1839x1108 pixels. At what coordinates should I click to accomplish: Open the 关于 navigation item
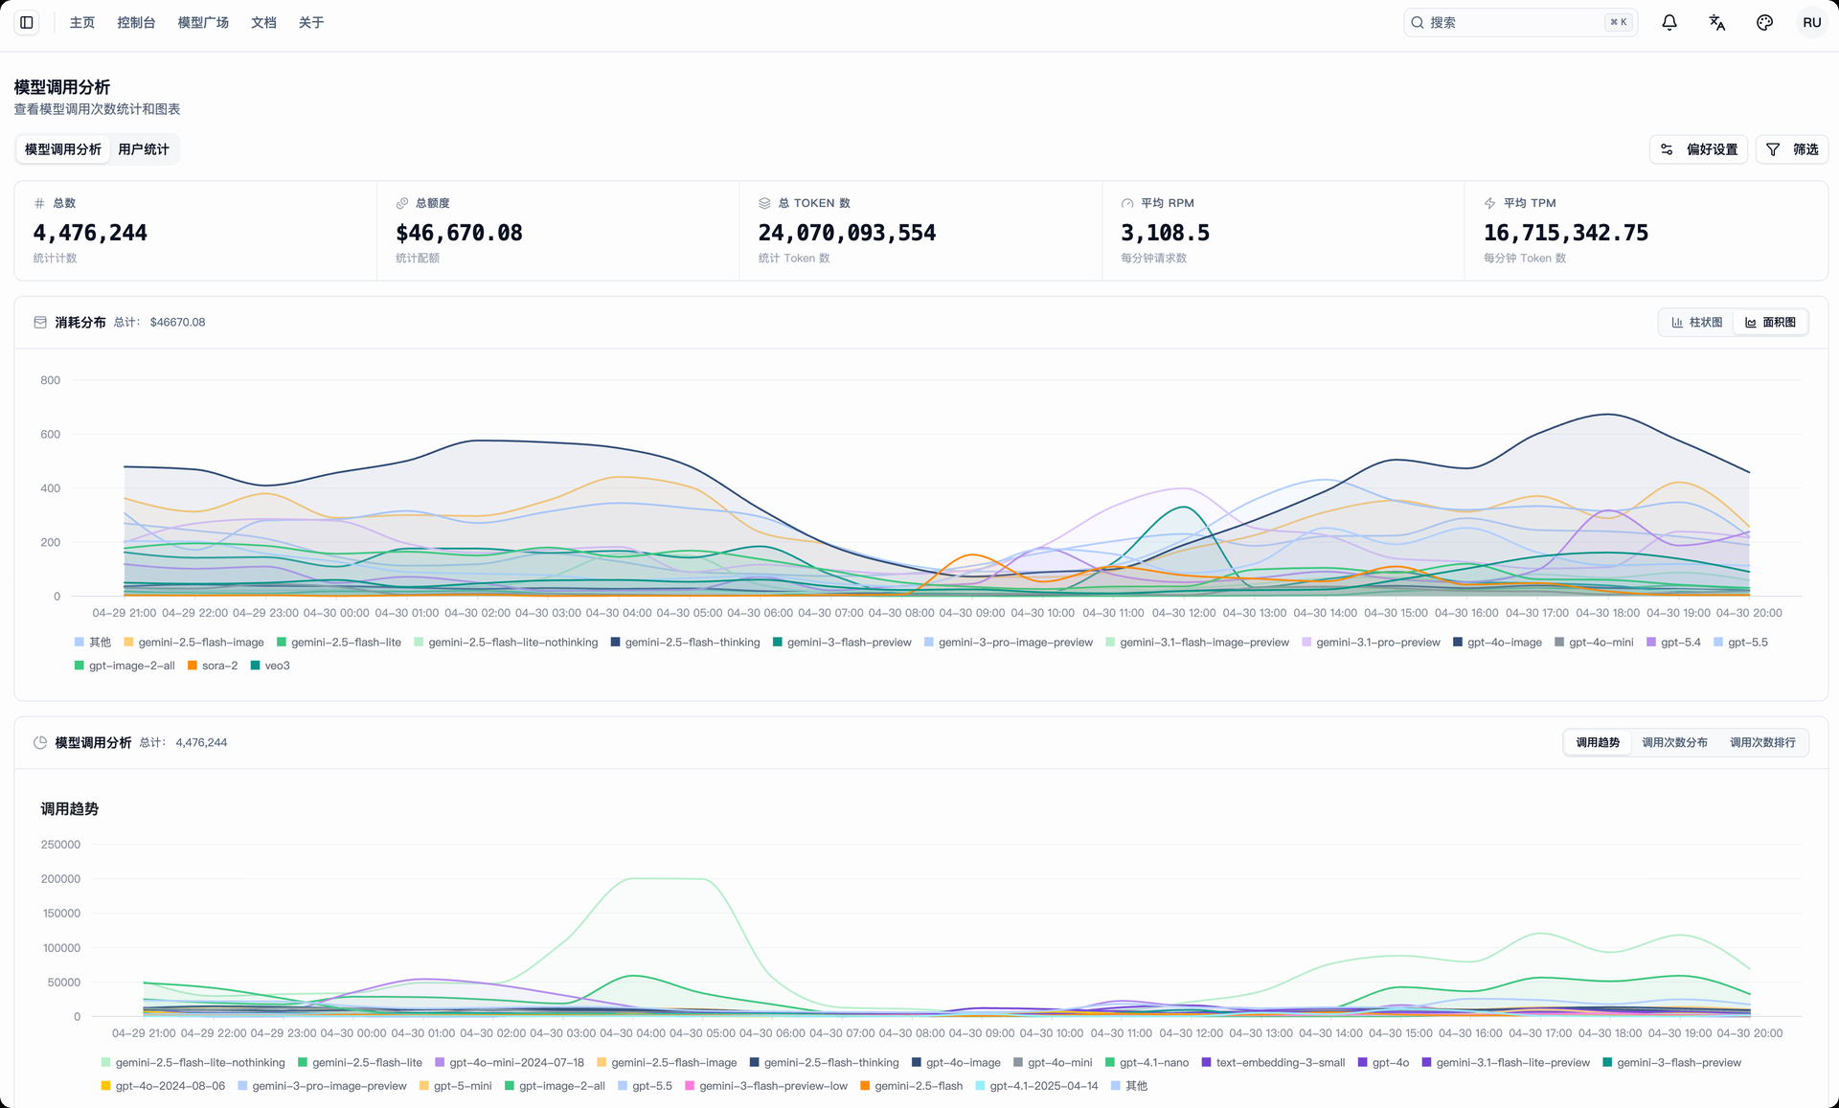(x=311, y=22)
